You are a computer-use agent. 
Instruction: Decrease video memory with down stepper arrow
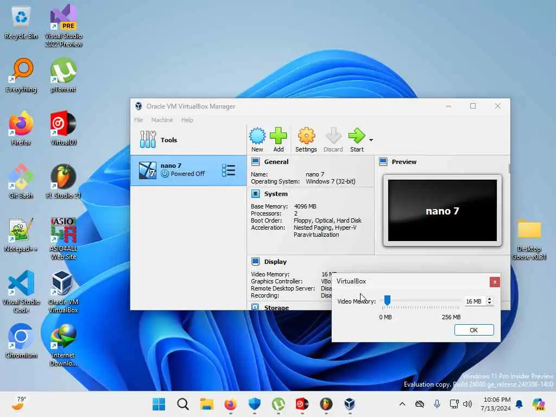(489, 304)
